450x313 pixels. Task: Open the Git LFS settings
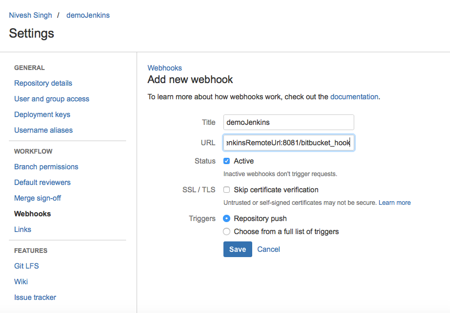(x=26, y=266)
